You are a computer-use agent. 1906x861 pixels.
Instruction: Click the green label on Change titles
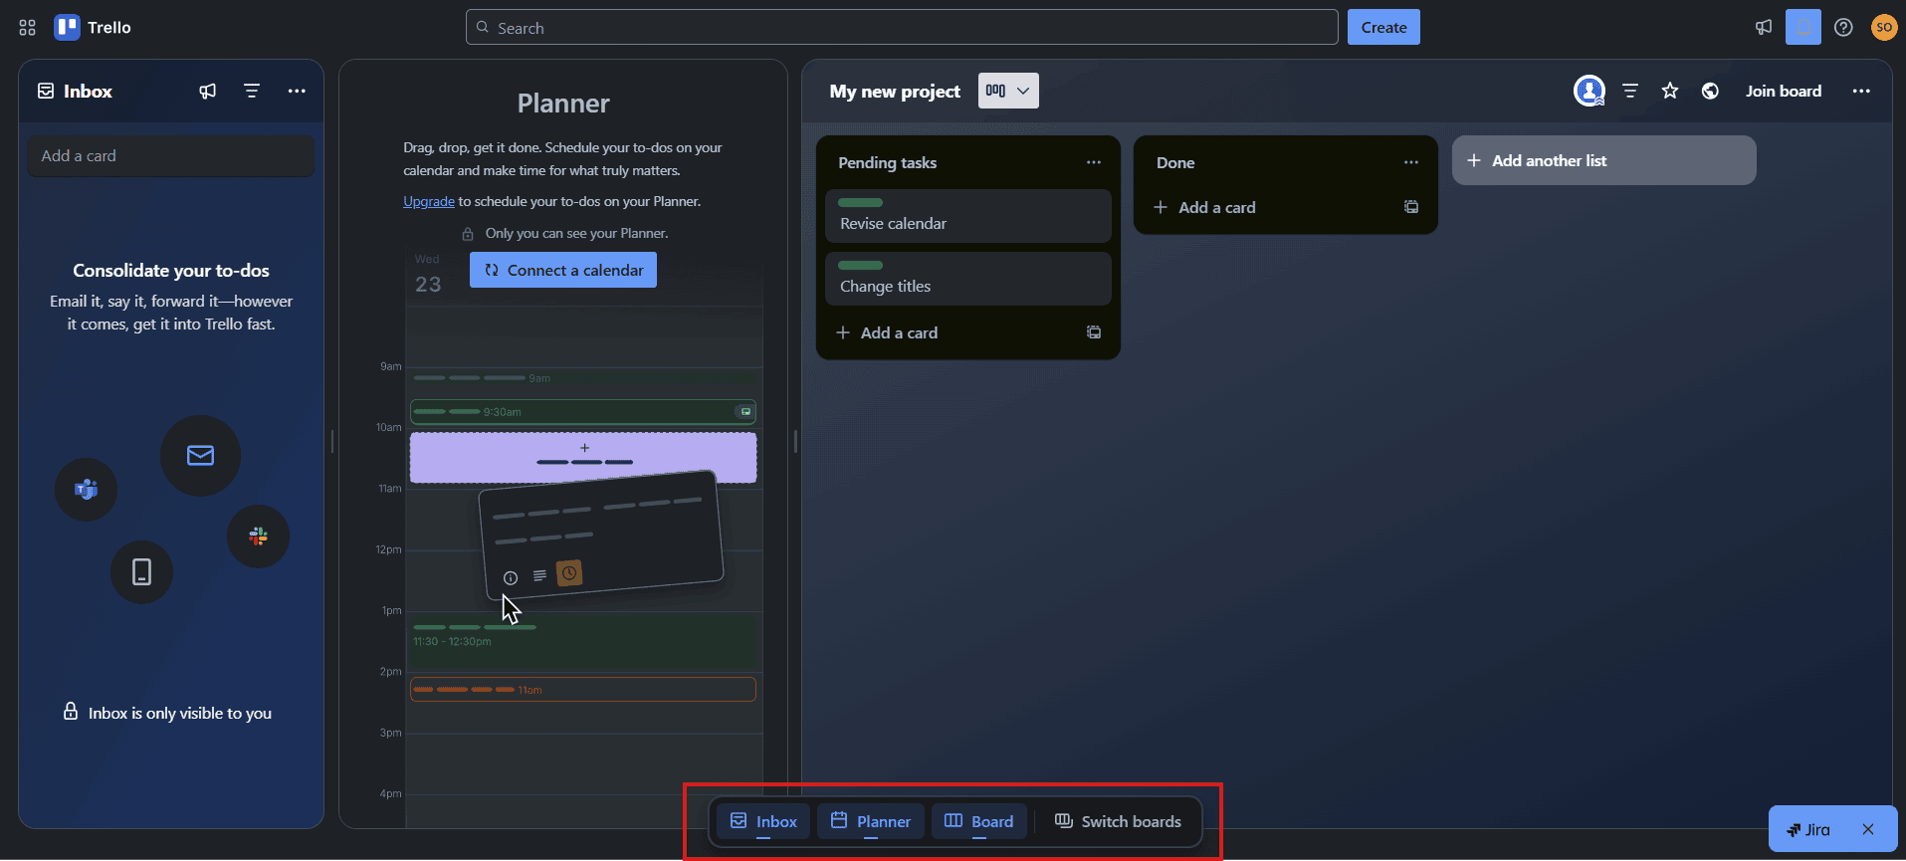(860, 265)
